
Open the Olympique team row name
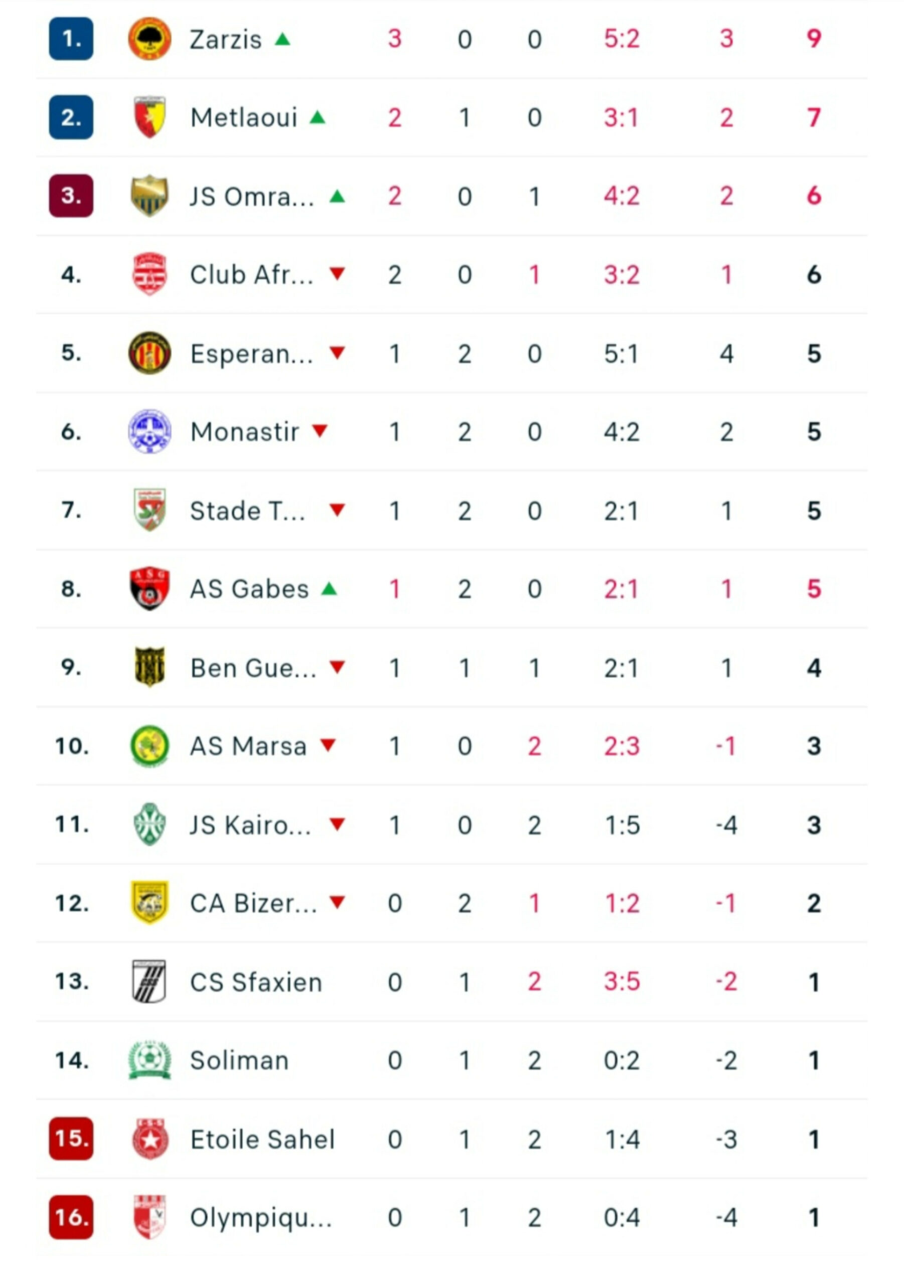tap(261, 1218)
